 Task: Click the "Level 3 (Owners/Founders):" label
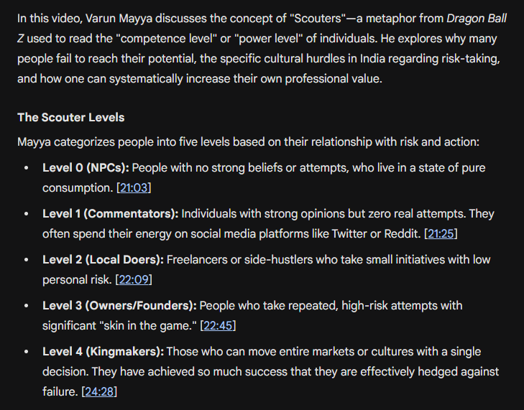119,306
